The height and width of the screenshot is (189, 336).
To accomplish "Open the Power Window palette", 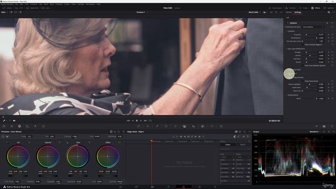I will [166, 126].
